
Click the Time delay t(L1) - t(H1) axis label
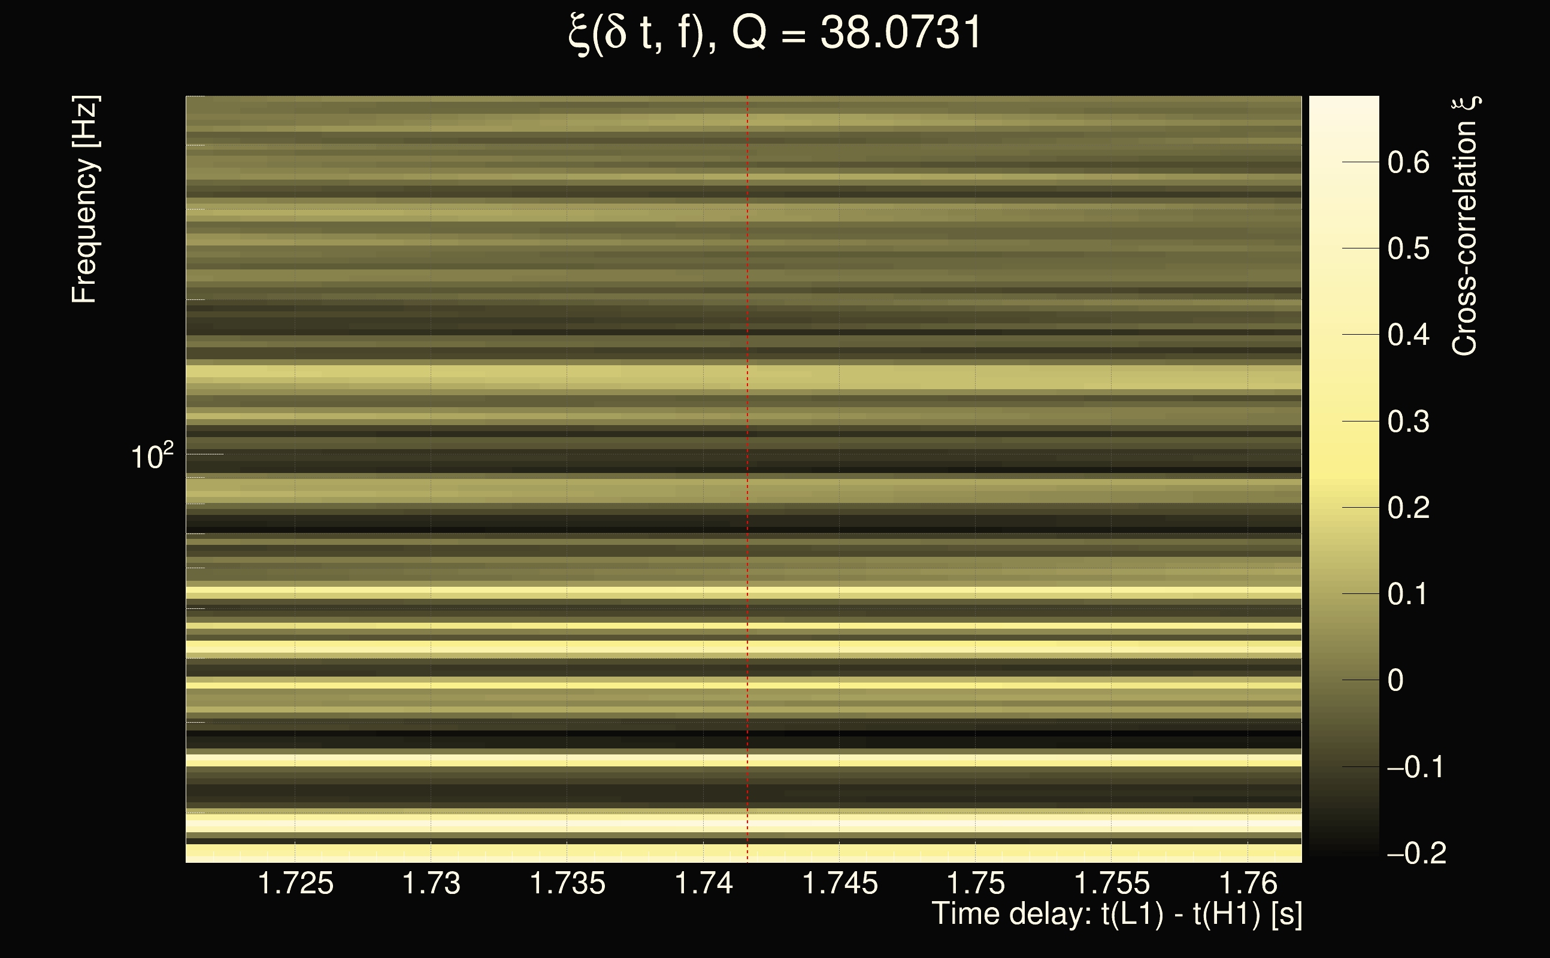[x=1116, y=914]
